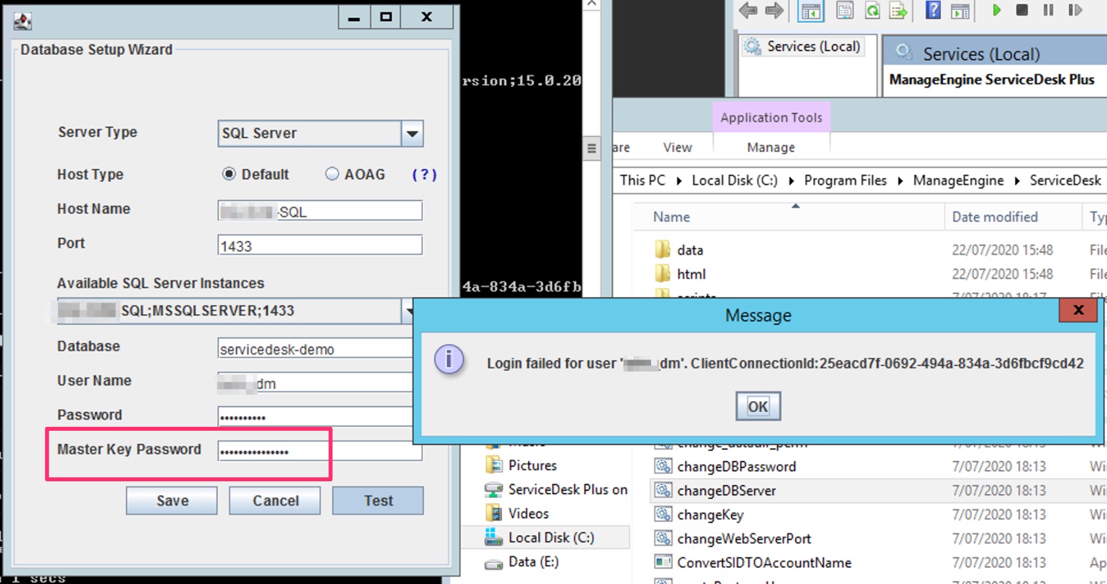Screen dimensions: 1107x584
Task: Select changeKey script file icon
Action: point(663,514)
